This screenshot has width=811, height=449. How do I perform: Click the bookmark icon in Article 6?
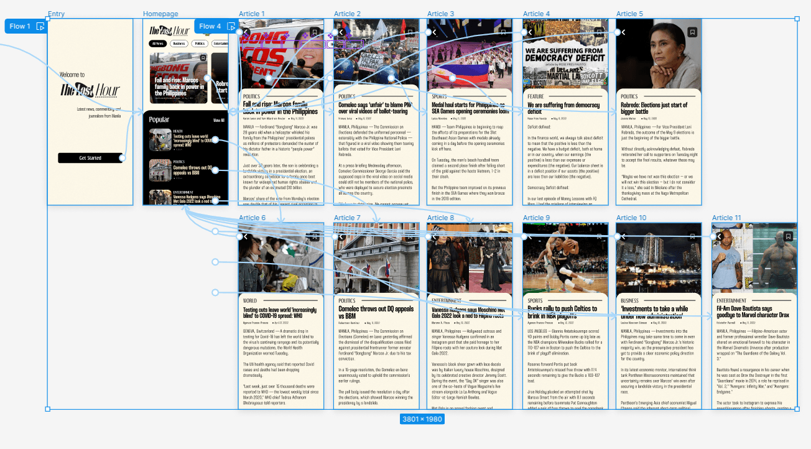[x=315, y=236]
